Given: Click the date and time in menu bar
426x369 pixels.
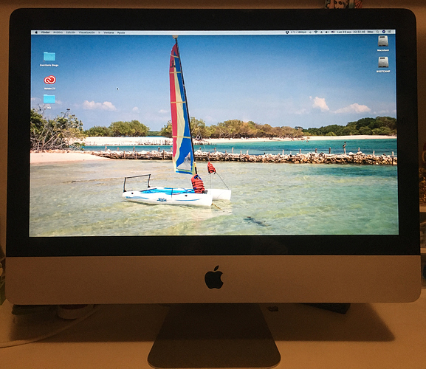Looking at the screenshot, I should 351,32.
